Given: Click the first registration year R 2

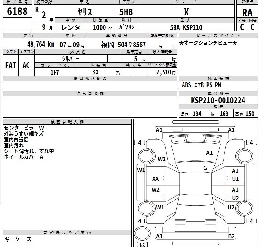Looking at the screenshot, I should [x=41, y=13].
